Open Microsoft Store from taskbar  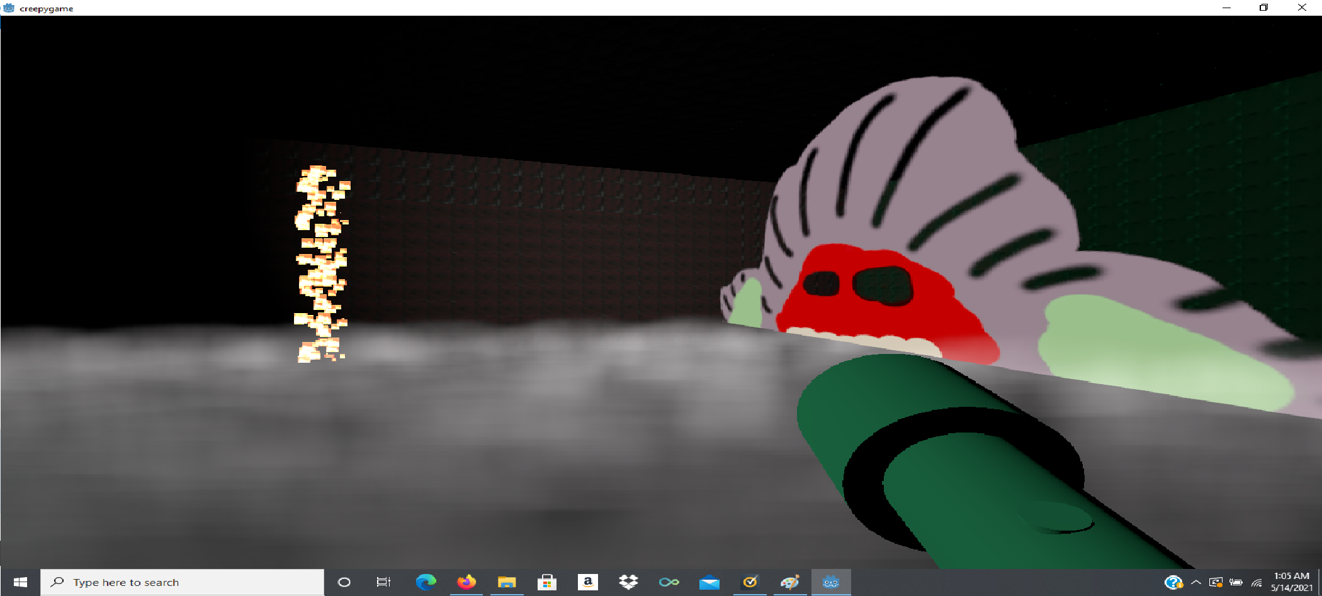(547, 582)
